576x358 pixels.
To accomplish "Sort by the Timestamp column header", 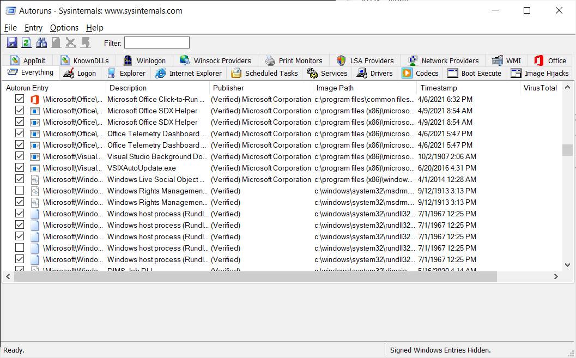I will pyautogui.click(x=469, y=88).
